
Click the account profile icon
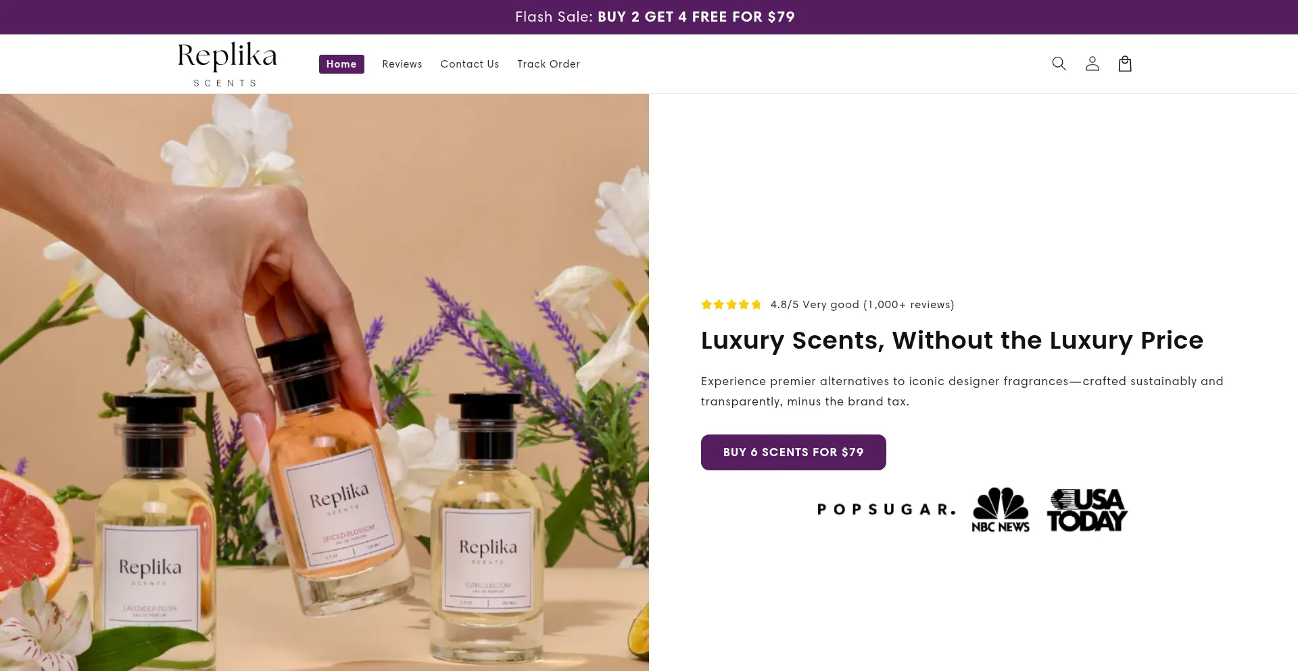point(1092,64)
